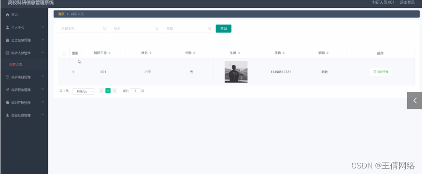Screen dimensions: 422x174
Task: Click the phone number 13456512321 cell
Action: pos(281,72)
